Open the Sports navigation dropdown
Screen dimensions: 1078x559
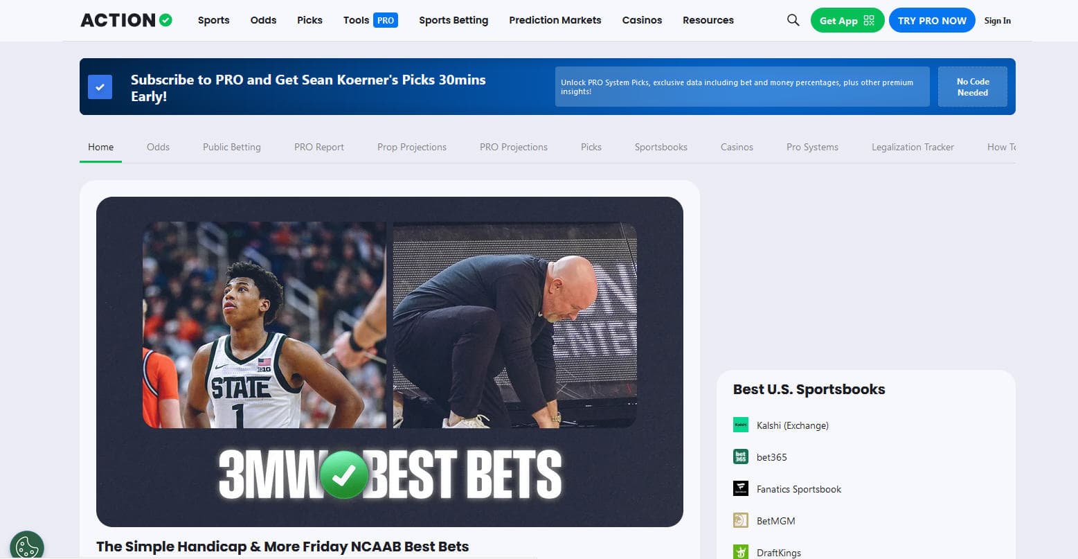tap(213, 20)
